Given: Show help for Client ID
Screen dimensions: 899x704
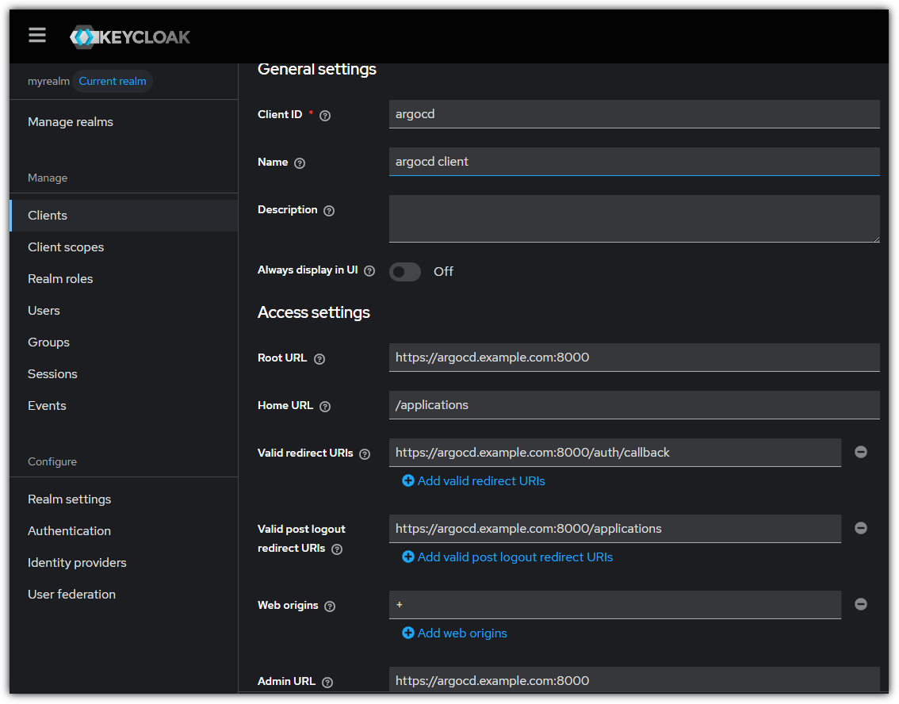Looking at the screenshot, I should 325,116.
